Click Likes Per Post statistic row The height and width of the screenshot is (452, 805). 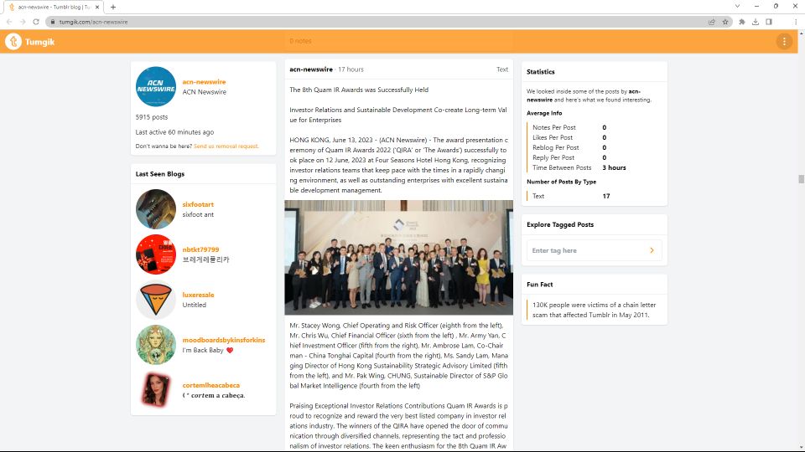click(569, 137)
